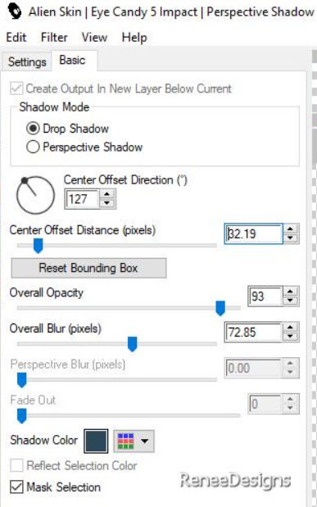Select the Perspective Shadow radio button
Image resolution: width=317 pixels, height=507 pixels.
coord(33,147)
